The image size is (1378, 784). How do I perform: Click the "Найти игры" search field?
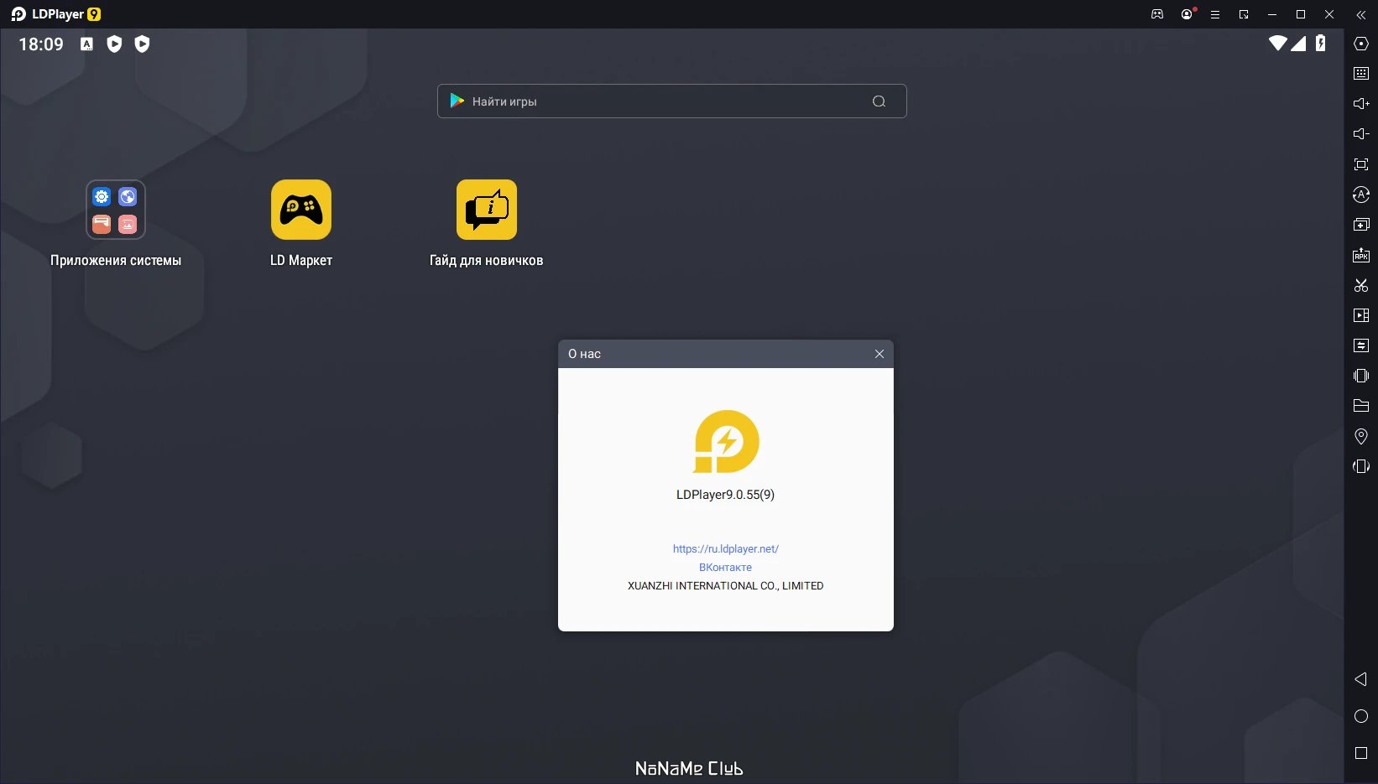[671, 101]
